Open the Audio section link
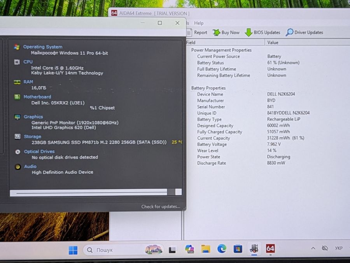 click(x=30, y=166)
